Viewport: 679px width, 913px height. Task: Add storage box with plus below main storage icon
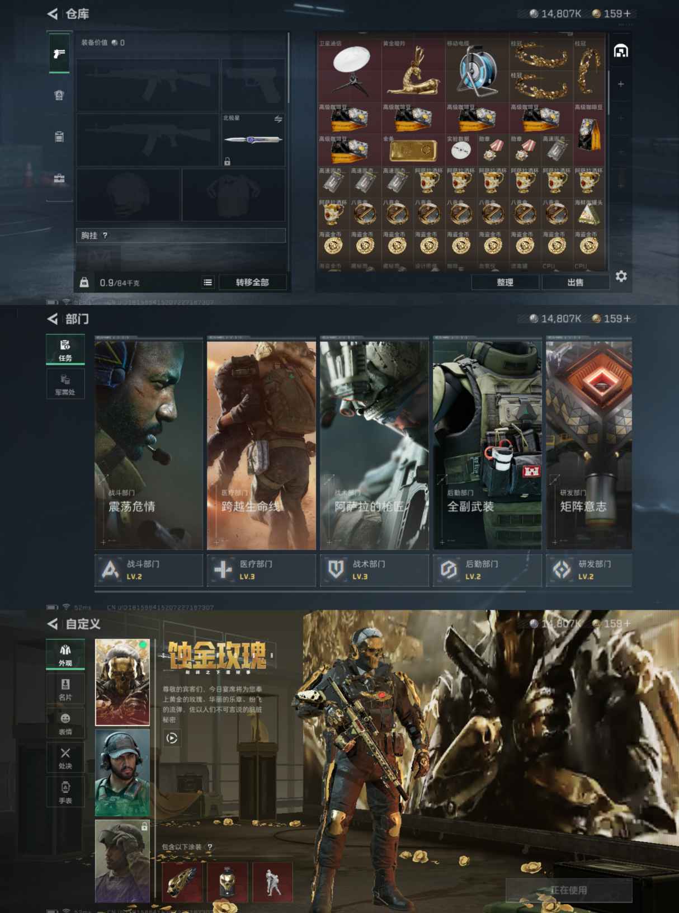[621, 84]
